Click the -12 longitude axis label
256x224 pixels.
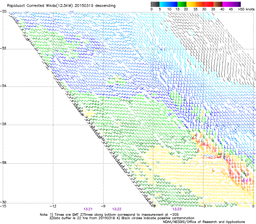tap(53, 206)
